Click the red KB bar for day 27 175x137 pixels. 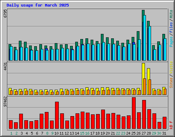[x=144, y=114]
